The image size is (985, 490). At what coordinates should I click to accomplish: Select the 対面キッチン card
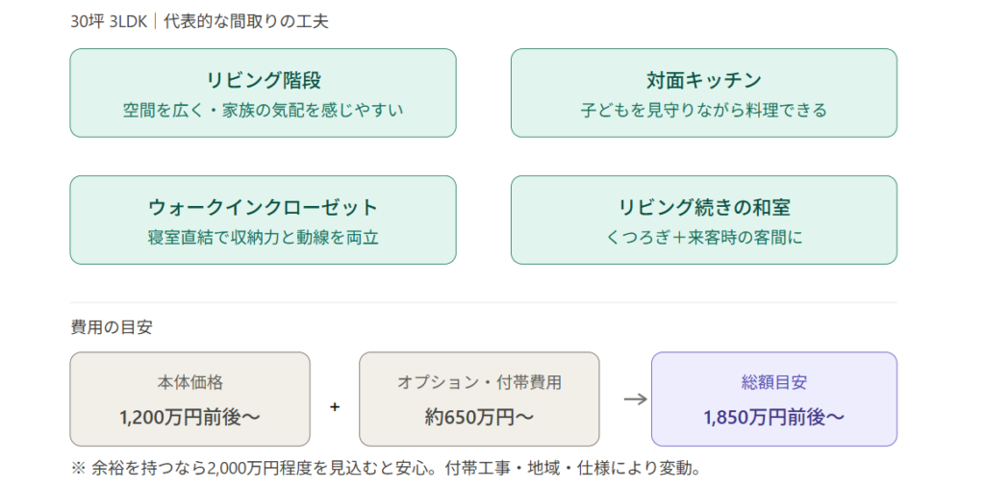(x=703, y=92)
